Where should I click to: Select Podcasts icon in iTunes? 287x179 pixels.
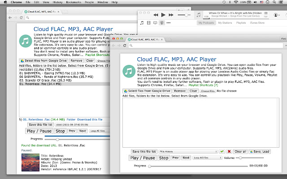coord(162,23)
